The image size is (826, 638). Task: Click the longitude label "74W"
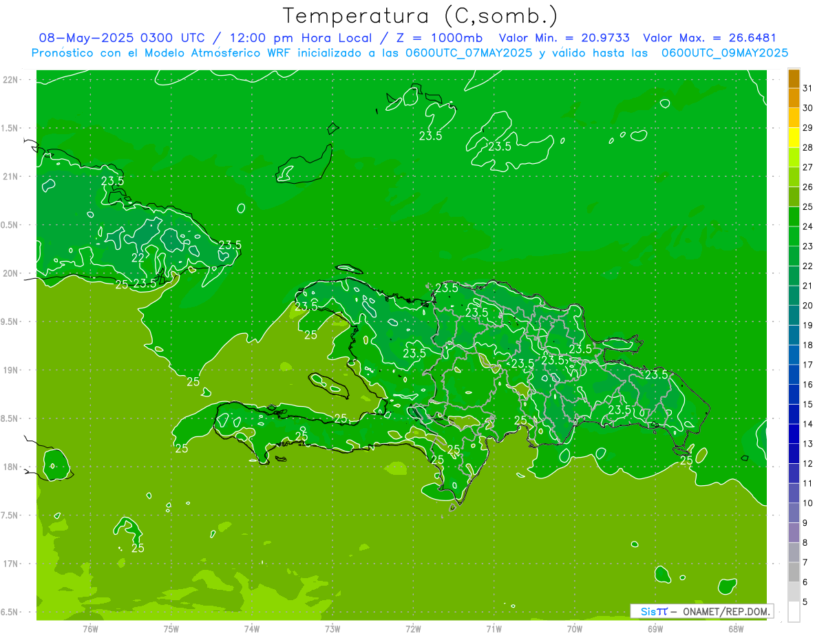(252, 628)
